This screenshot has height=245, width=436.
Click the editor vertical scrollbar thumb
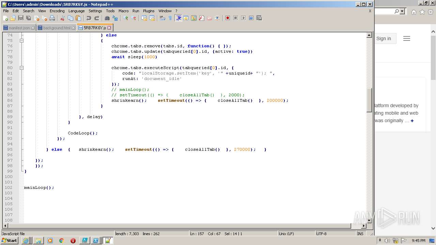pyautogui.click(x=369, y=100)
